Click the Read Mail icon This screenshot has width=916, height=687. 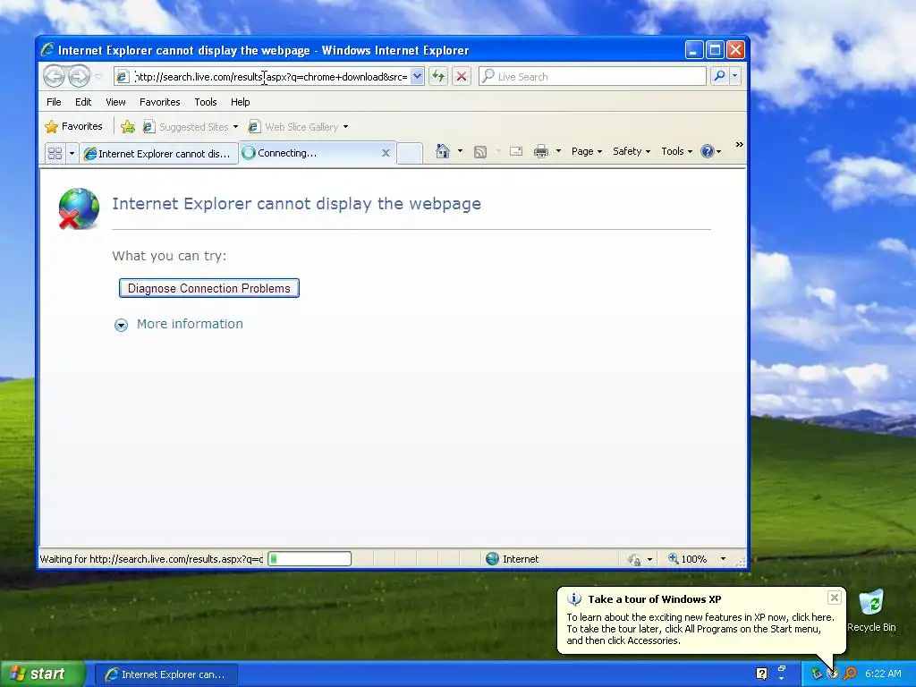click(516, 151)
